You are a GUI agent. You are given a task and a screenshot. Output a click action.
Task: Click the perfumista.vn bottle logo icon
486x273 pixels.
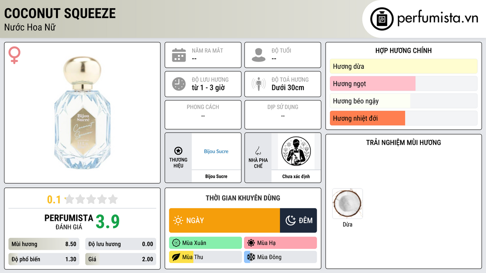(382, 19)
